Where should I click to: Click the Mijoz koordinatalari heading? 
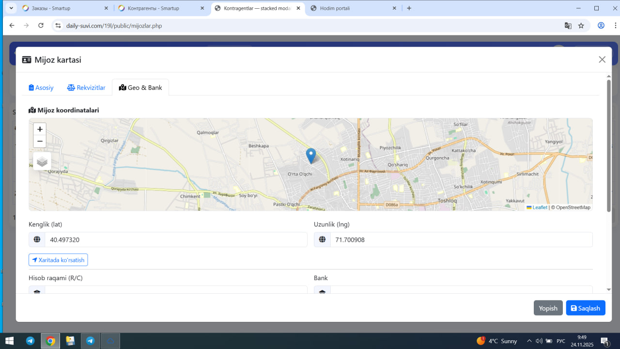64,110
